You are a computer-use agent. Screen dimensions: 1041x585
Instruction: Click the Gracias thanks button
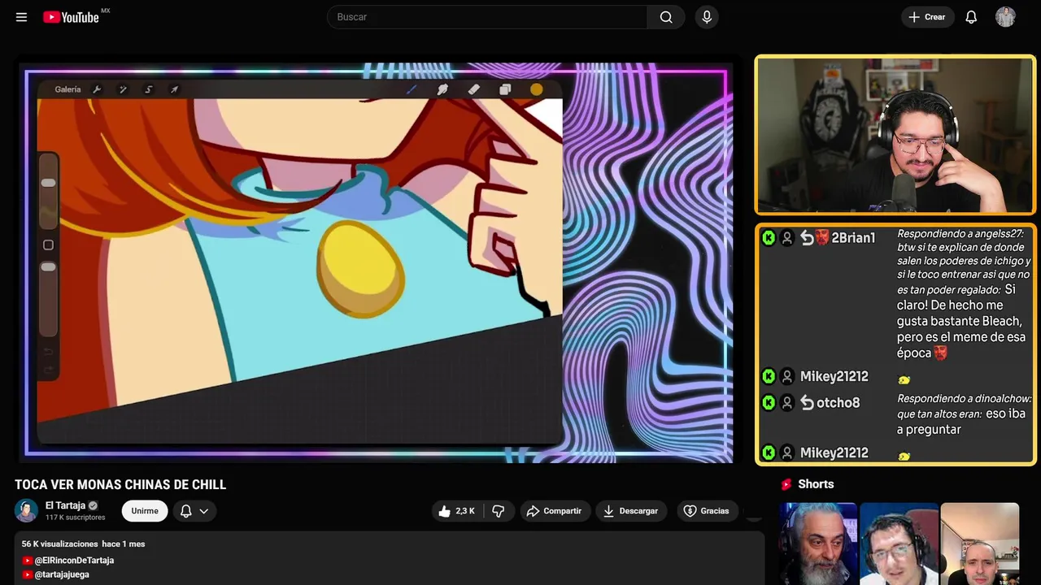coord(706,511)
